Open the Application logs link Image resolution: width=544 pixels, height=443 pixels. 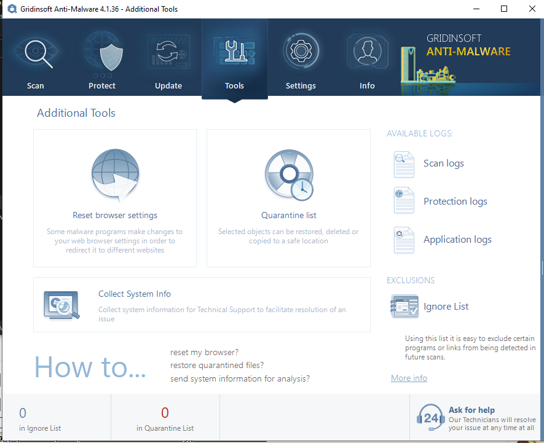pos(457,240)
